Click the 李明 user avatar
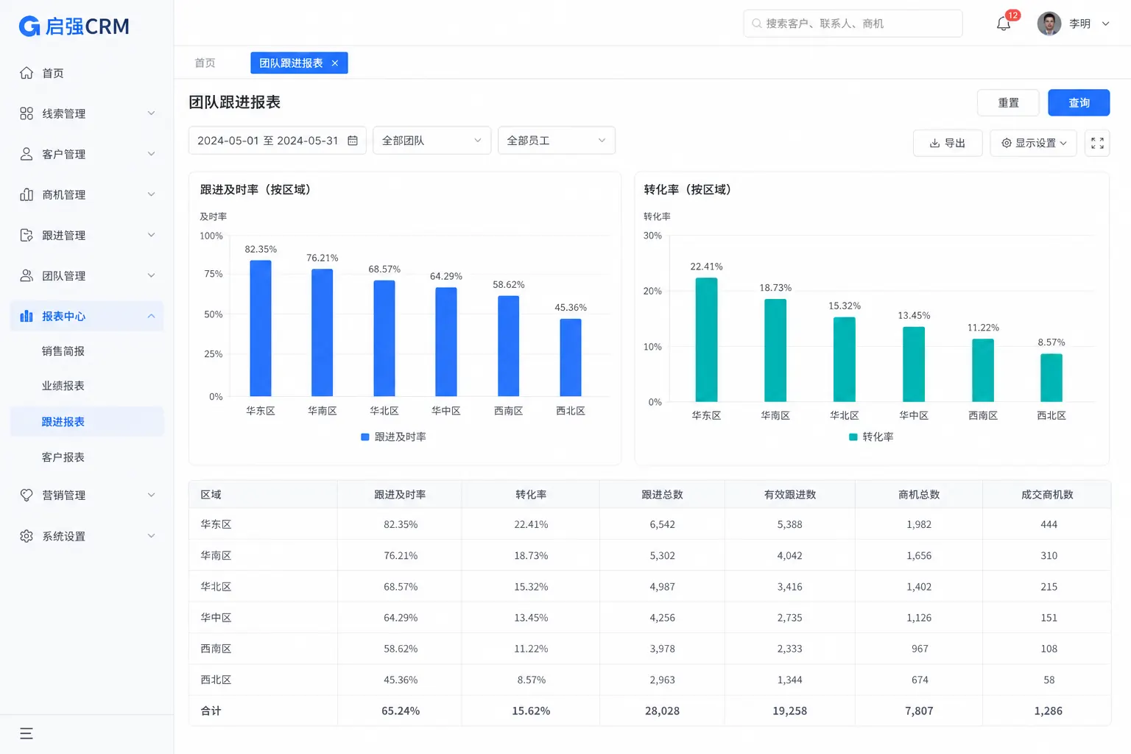Viewport: 1131px width, 754px height. [1049, 24]
